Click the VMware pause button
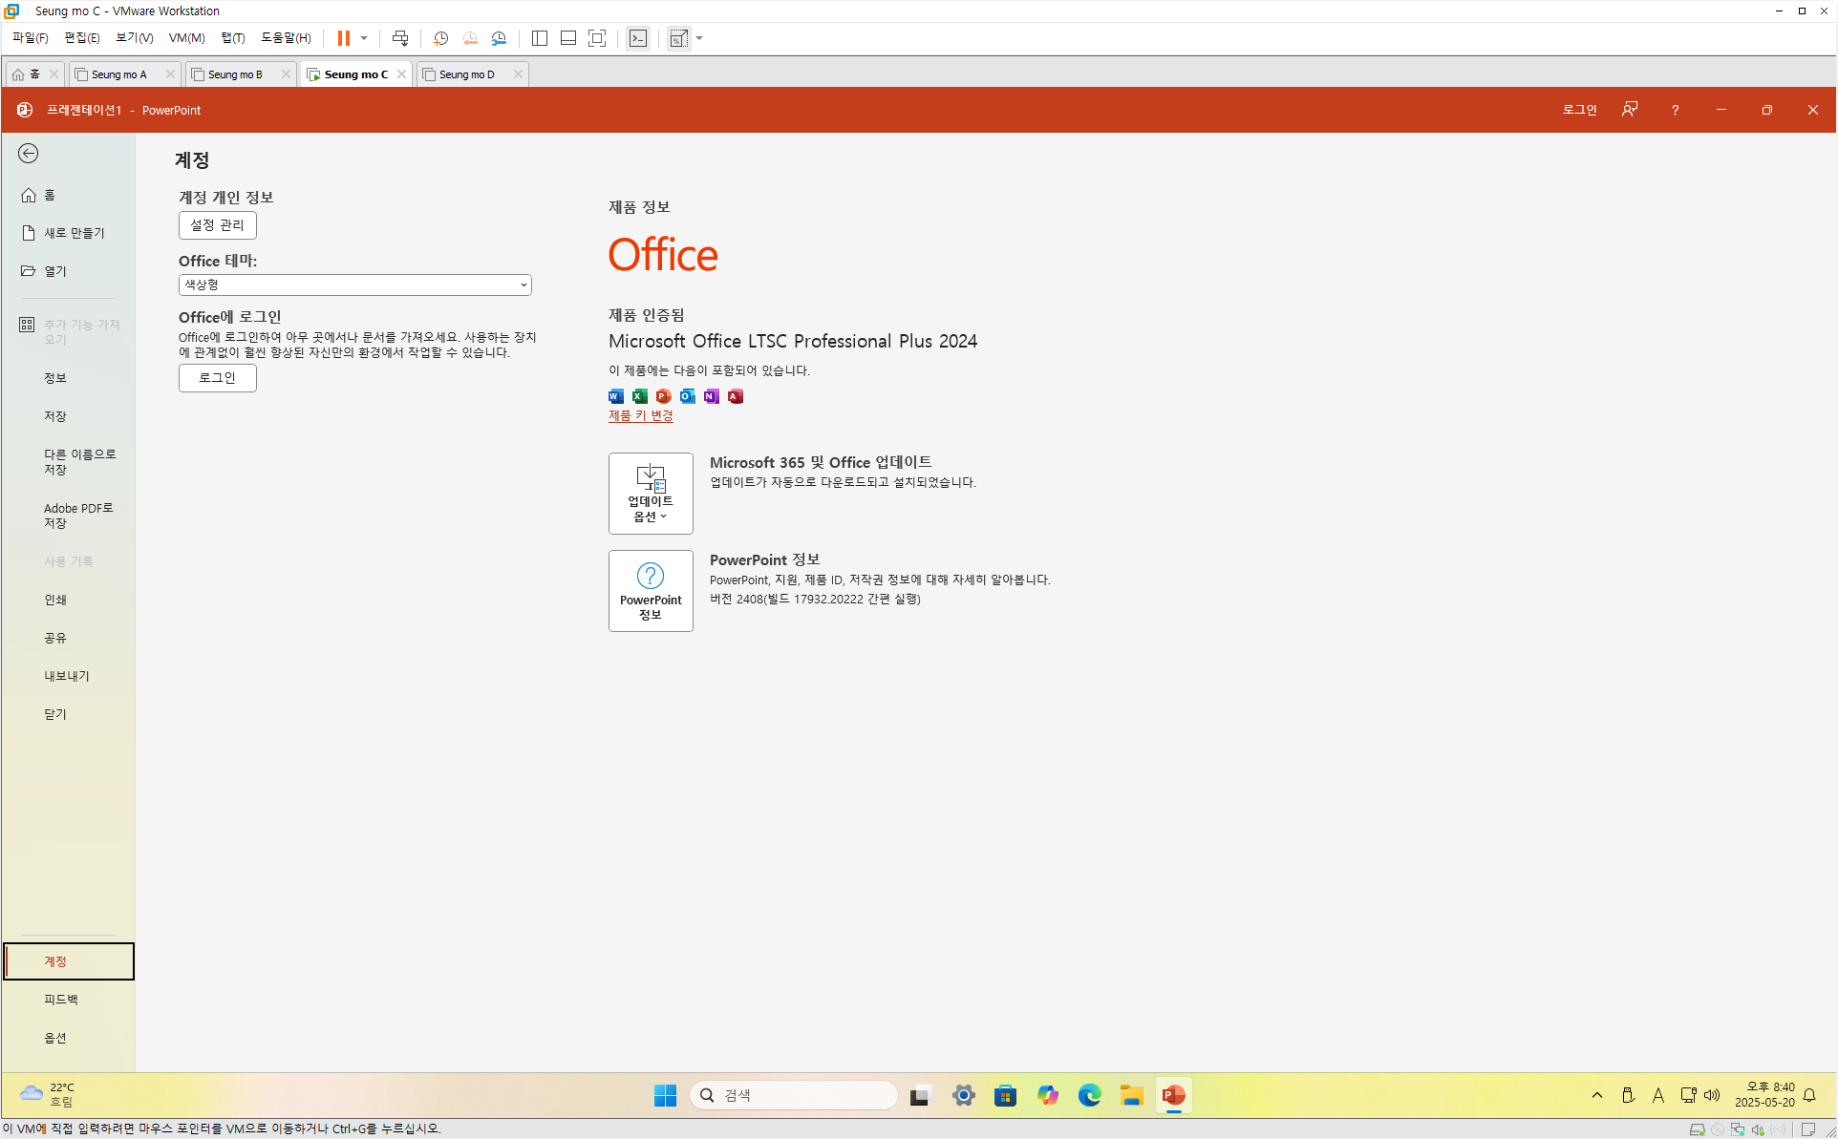Image resolution: width=1838 pixels, height=1139 pixels. click(x=343, y=38)
